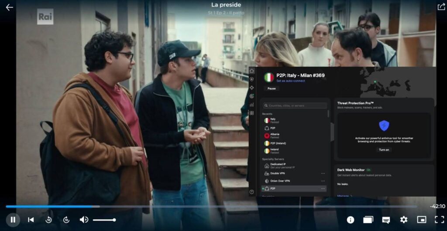Skip forward 10 seconds

point(66,220)
